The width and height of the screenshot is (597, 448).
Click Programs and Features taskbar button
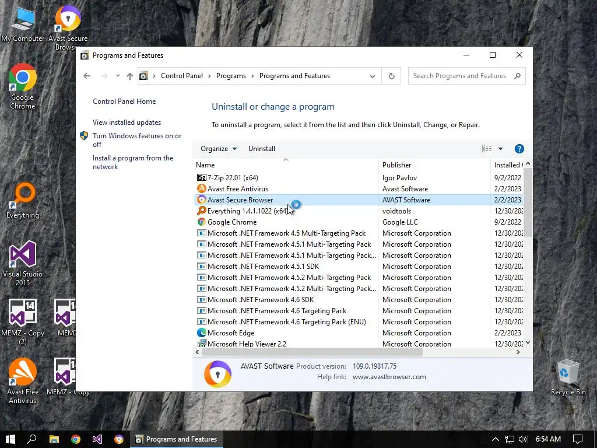coord(177,439)
